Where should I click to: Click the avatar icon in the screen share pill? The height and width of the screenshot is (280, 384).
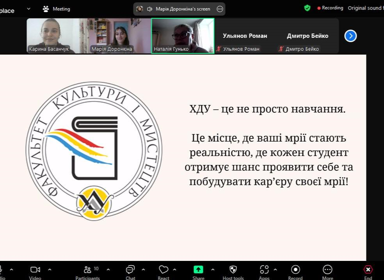click(x=140, y=9)
